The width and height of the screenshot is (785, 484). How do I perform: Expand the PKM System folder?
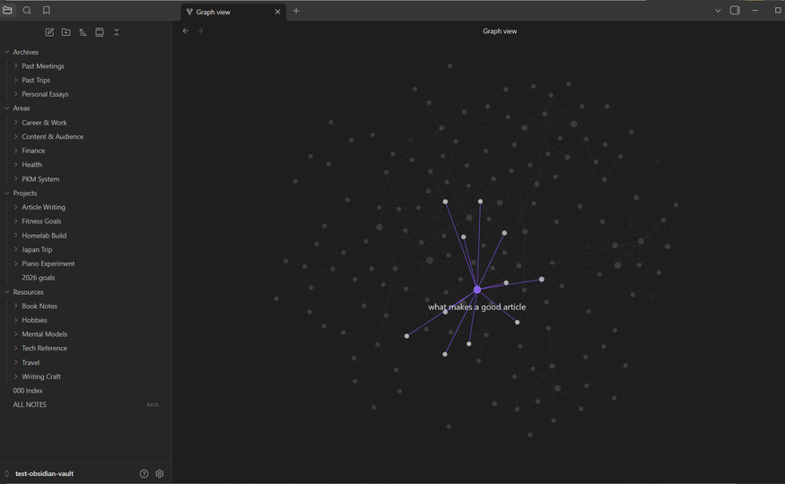pos(40,179)
